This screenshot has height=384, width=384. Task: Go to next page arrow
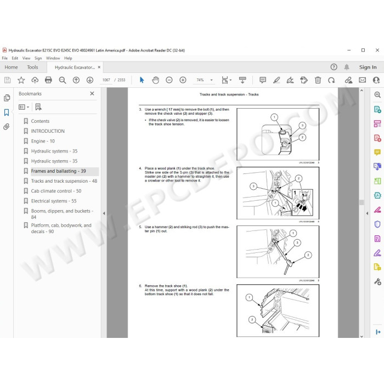tap(90, 80)
